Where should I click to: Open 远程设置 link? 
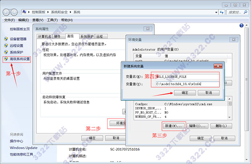pyautogui.click(x=16, y=46)
